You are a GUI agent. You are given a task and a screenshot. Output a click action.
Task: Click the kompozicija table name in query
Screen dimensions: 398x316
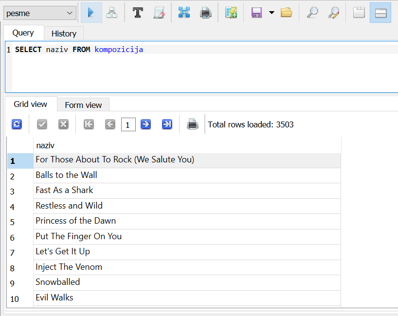pos(119,50)
